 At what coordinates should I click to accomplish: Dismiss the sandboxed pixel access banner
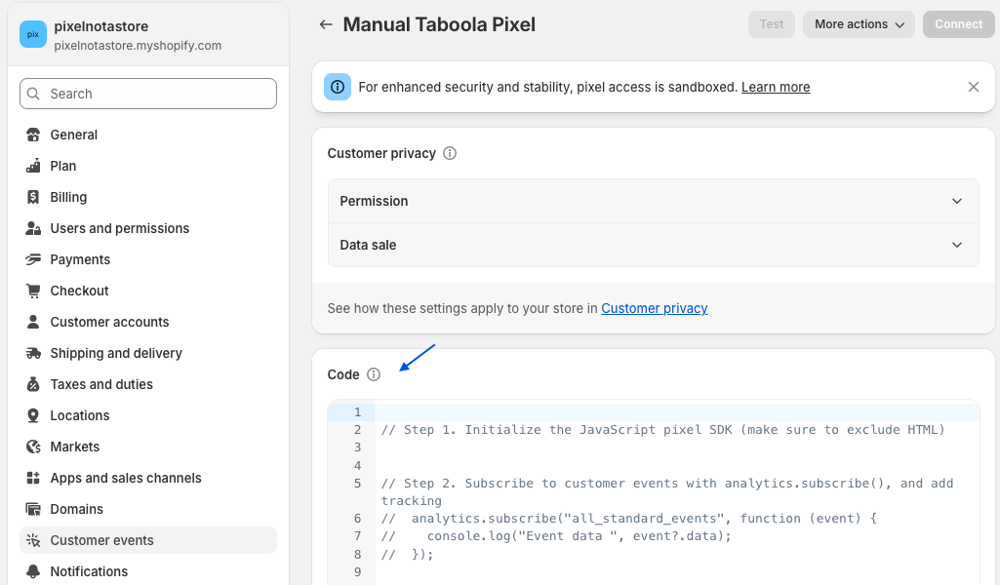[x=973, y=87]
